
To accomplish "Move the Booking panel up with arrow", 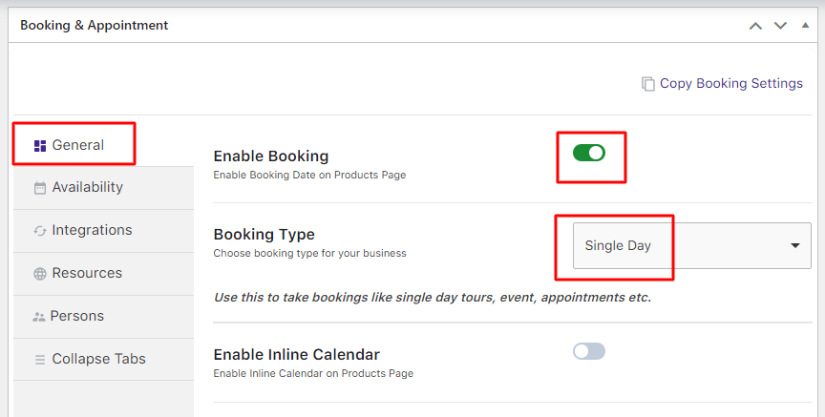I will (x=755, y=26).
